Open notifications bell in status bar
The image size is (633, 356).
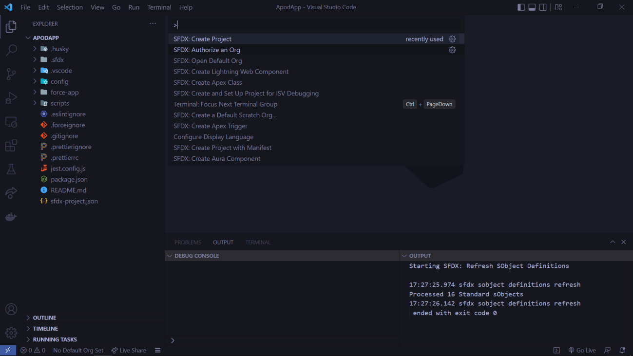click(x=622, y=350)
